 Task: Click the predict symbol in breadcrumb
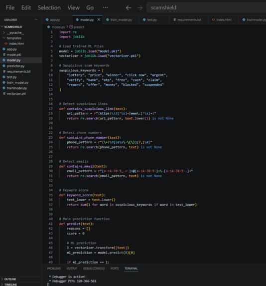coord(77,27)
